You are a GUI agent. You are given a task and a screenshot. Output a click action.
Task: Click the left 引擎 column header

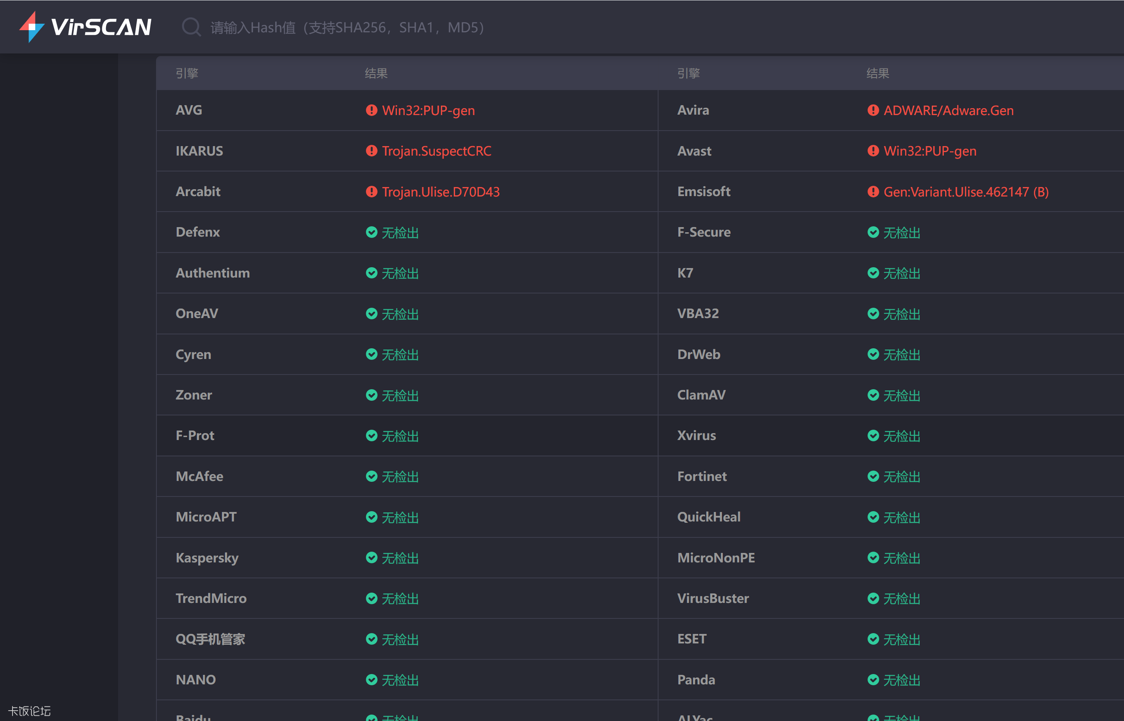point(187,74)
